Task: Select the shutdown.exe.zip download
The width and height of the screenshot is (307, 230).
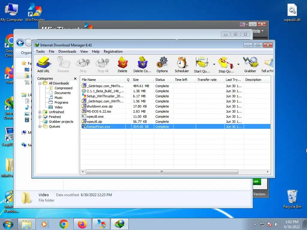Action: 176,106
